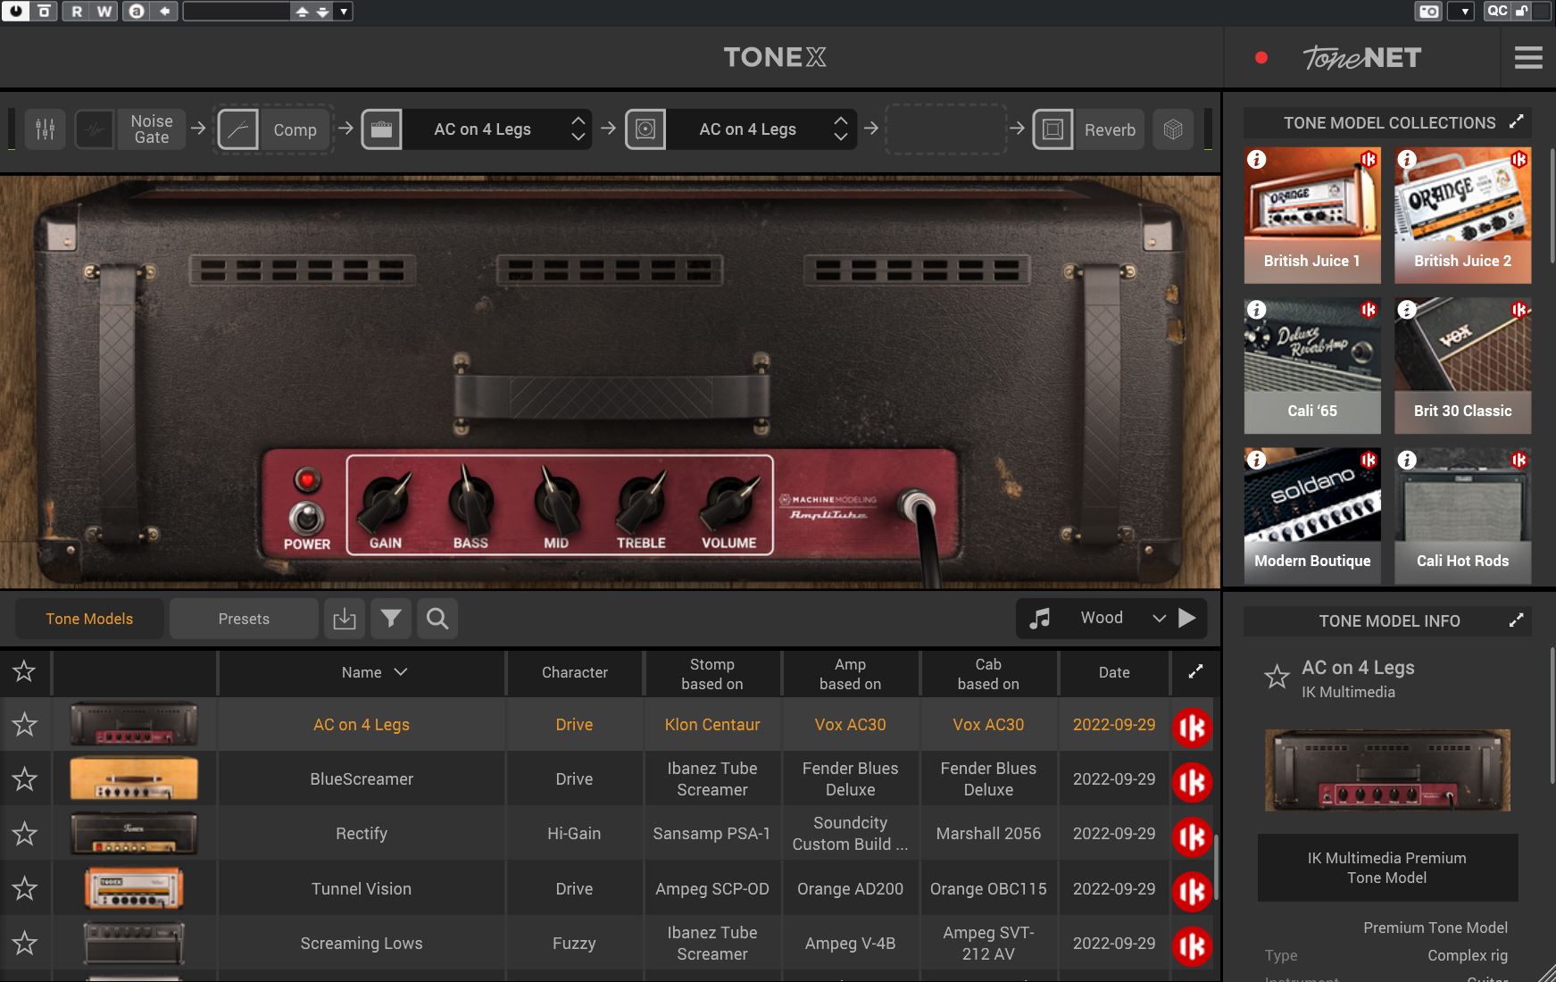Click the Reverb module button
Image resolution: width=1556 pixels, height=982 pixels.
coord(1110,129)
